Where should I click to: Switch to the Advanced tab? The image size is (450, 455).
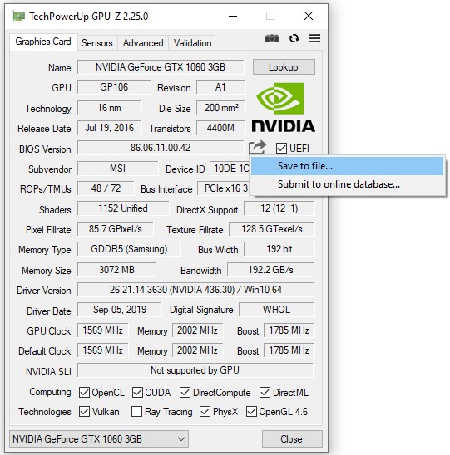[x=143, y=43]
